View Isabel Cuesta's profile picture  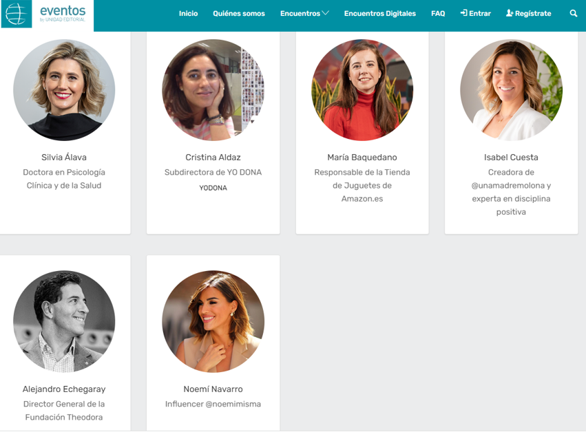coord(511,90)
